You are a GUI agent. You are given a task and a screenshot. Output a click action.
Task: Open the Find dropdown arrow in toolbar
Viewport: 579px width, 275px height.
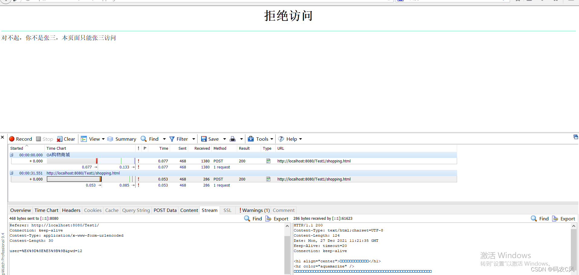click(164, 139)
